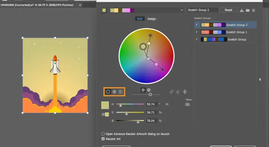
Task: Select Swatch Group 1 color strip
Action: pos(213,32)
